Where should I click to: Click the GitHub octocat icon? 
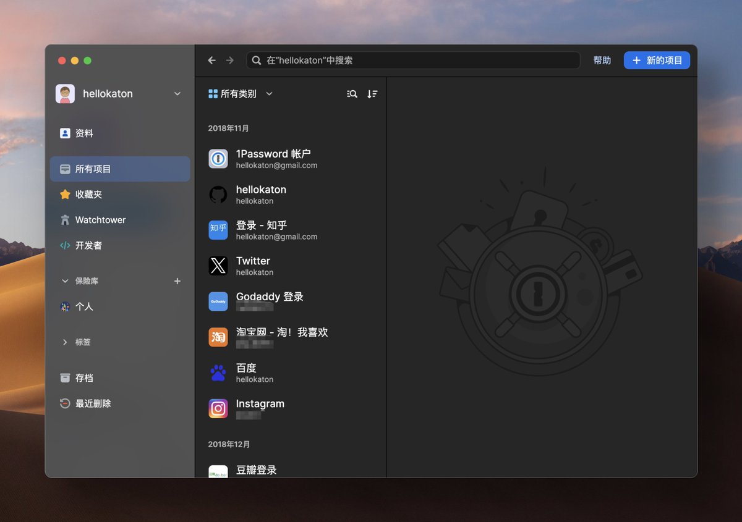(x=218, y=195)
